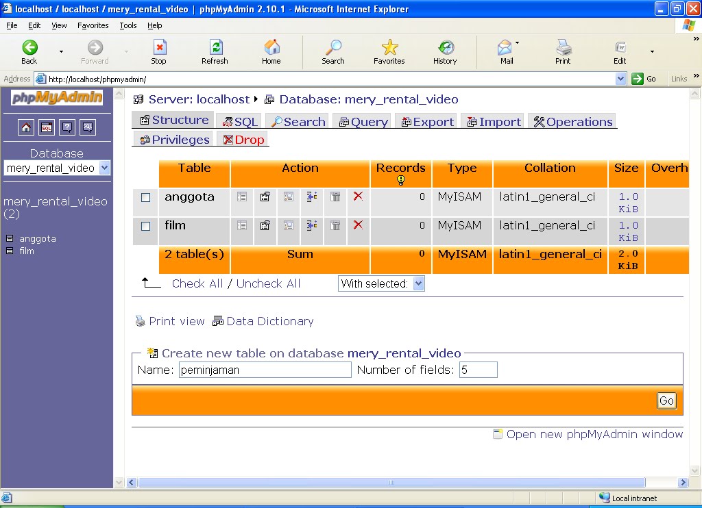702x508 pixels.
Task: Click Structure icon for anggota table
Action: 265,196
